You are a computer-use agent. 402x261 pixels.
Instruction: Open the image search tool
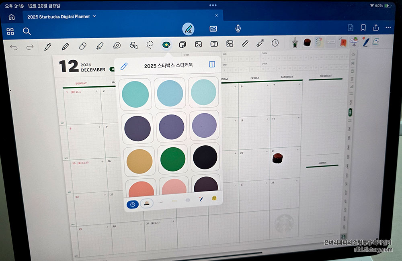coord(230,44)
